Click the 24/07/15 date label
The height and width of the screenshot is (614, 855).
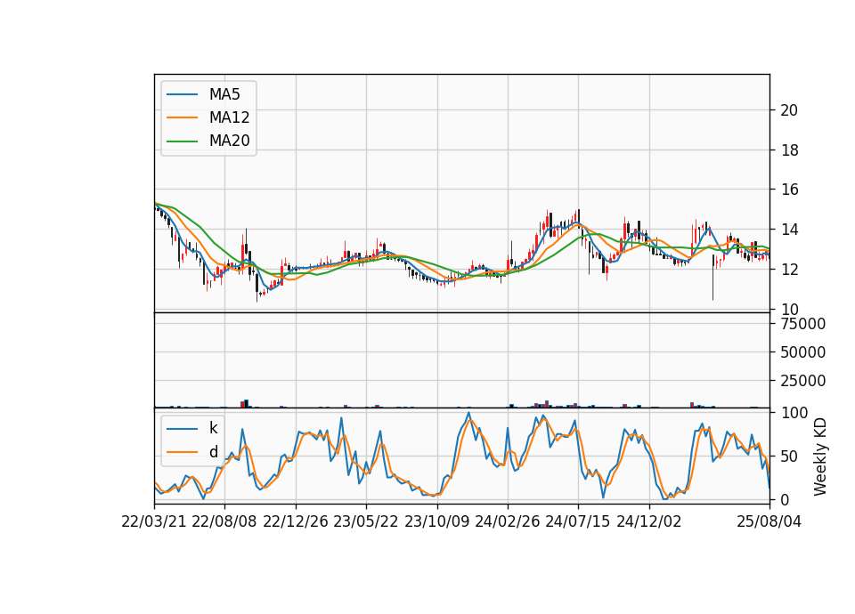578,522
